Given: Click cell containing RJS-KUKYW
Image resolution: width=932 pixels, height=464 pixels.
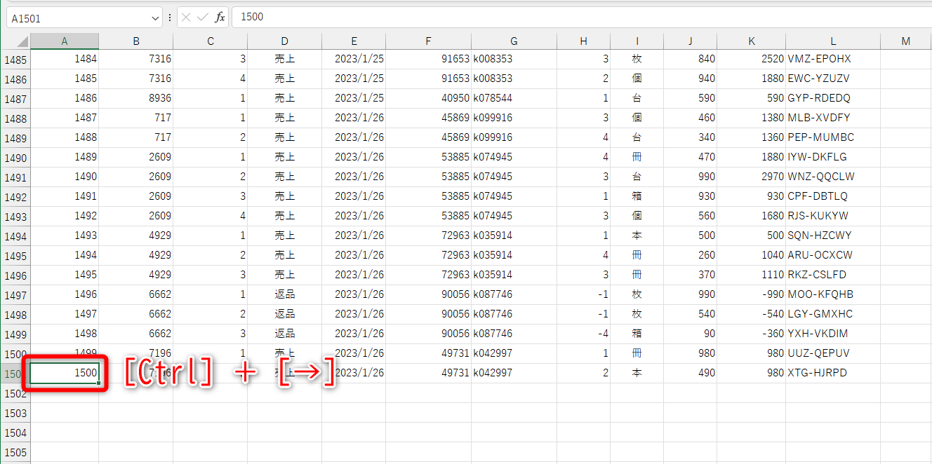Looking at the screenshot, I should tap(833, 216).
